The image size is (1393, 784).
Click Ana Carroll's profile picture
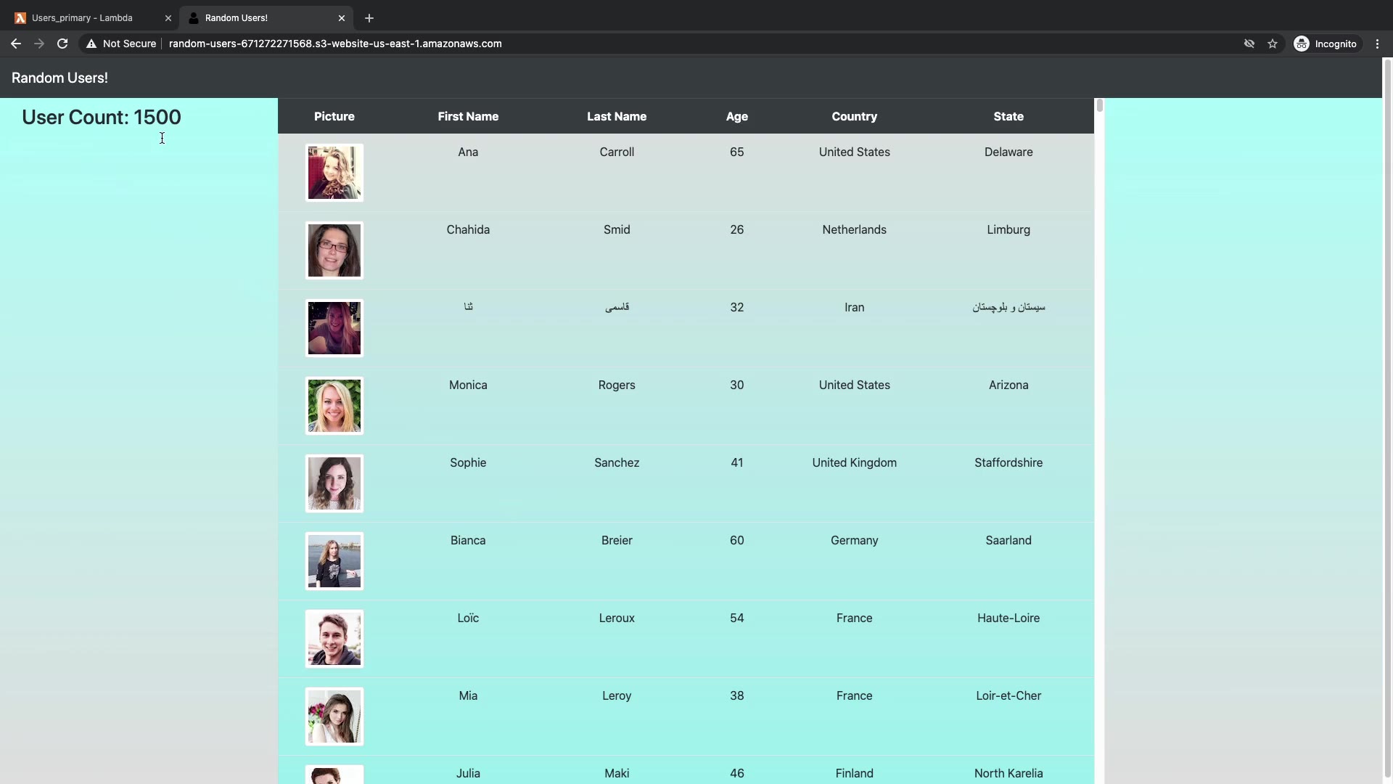click(x=334, y=173)
